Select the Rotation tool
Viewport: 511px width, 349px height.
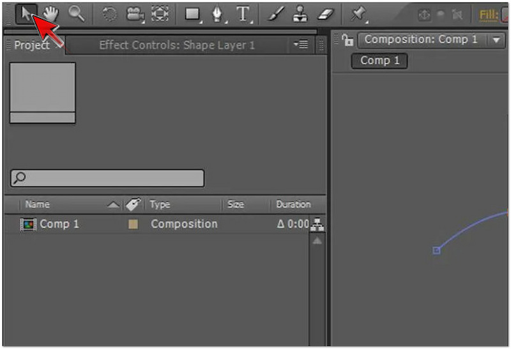tap(110, 14)
